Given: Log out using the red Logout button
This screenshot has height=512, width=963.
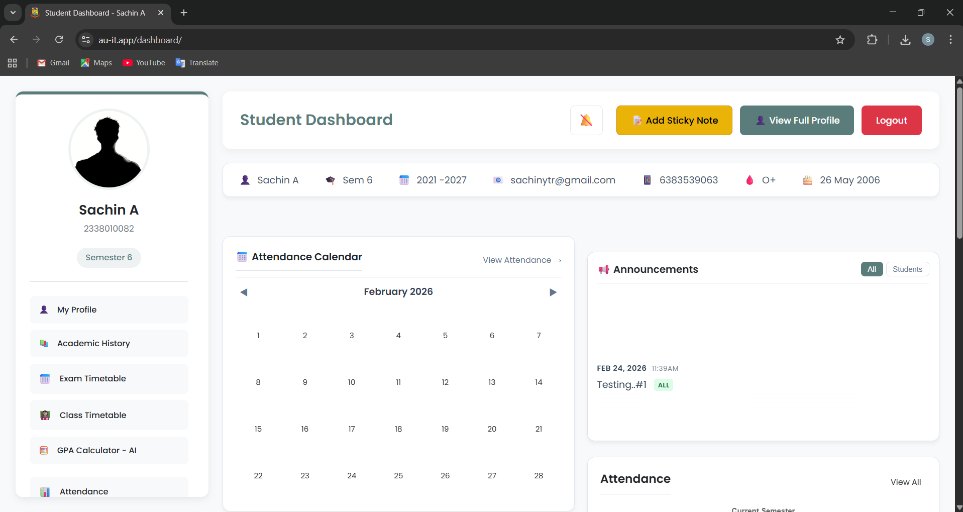Looking at the screenshot, I should click(x=891, y=120).
